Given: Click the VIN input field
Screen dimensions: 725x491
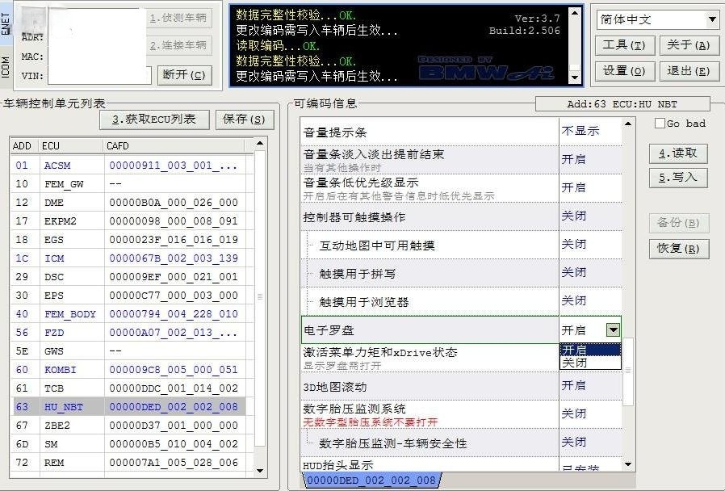Looking at the screenshot, I should click(x=99, y=76).
